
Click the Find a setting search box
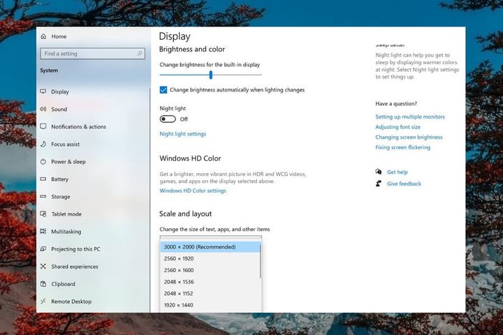pos(93,54)
